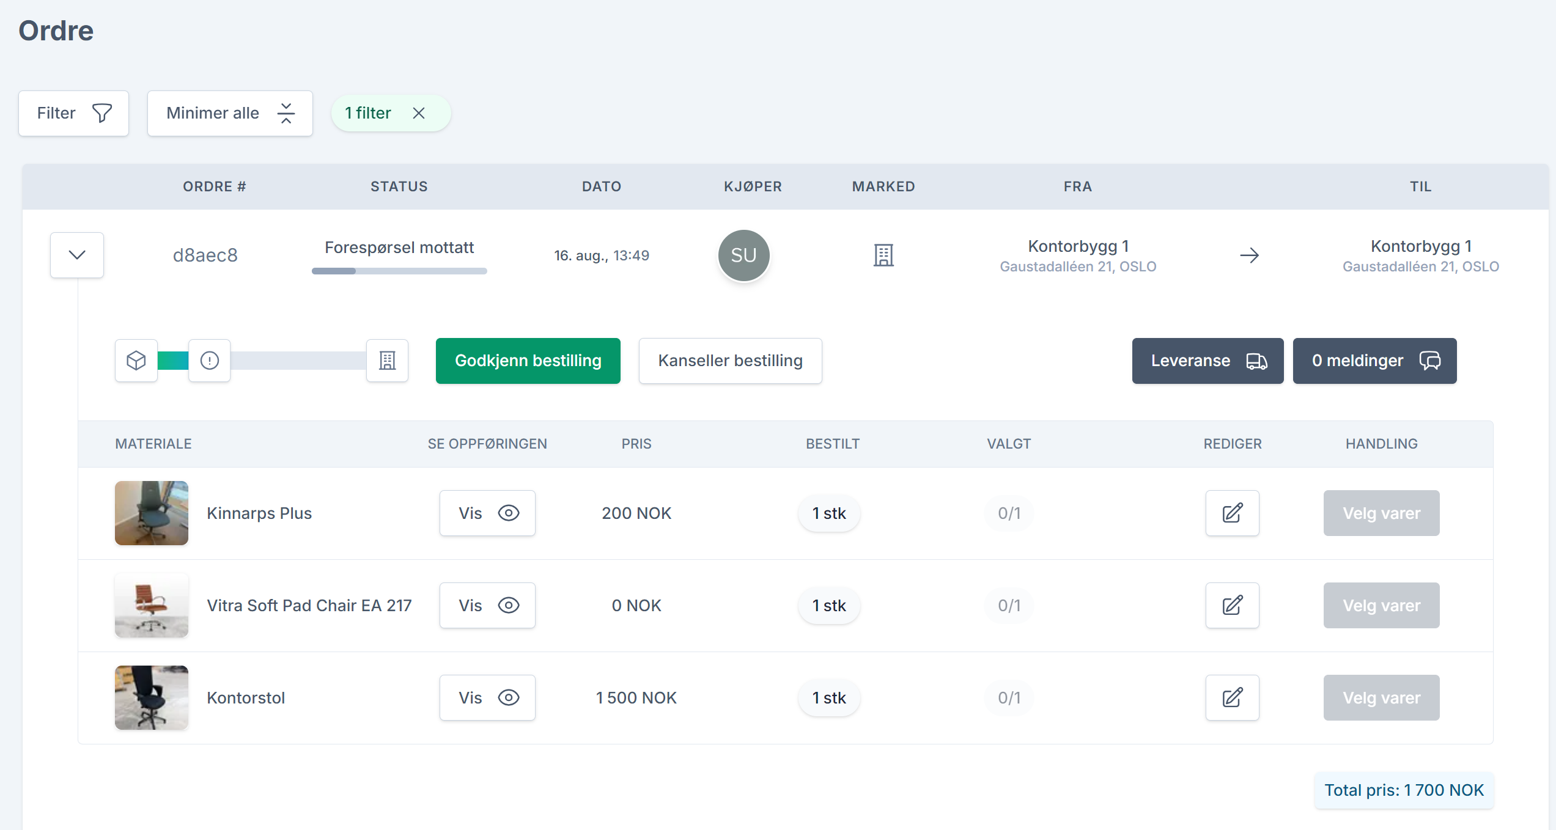Click the Forespørsel mottatt status progress bar
Screen dimensions: 1556x830
click(x=399, y=271)
